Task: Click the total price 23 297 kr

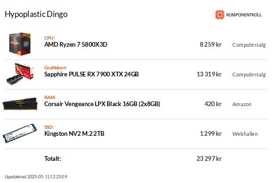Action: point(209,158)
